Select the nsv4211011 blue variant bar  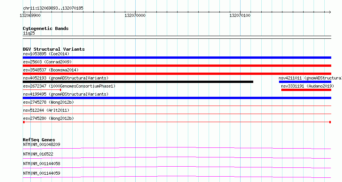click(x=305, y=82)
